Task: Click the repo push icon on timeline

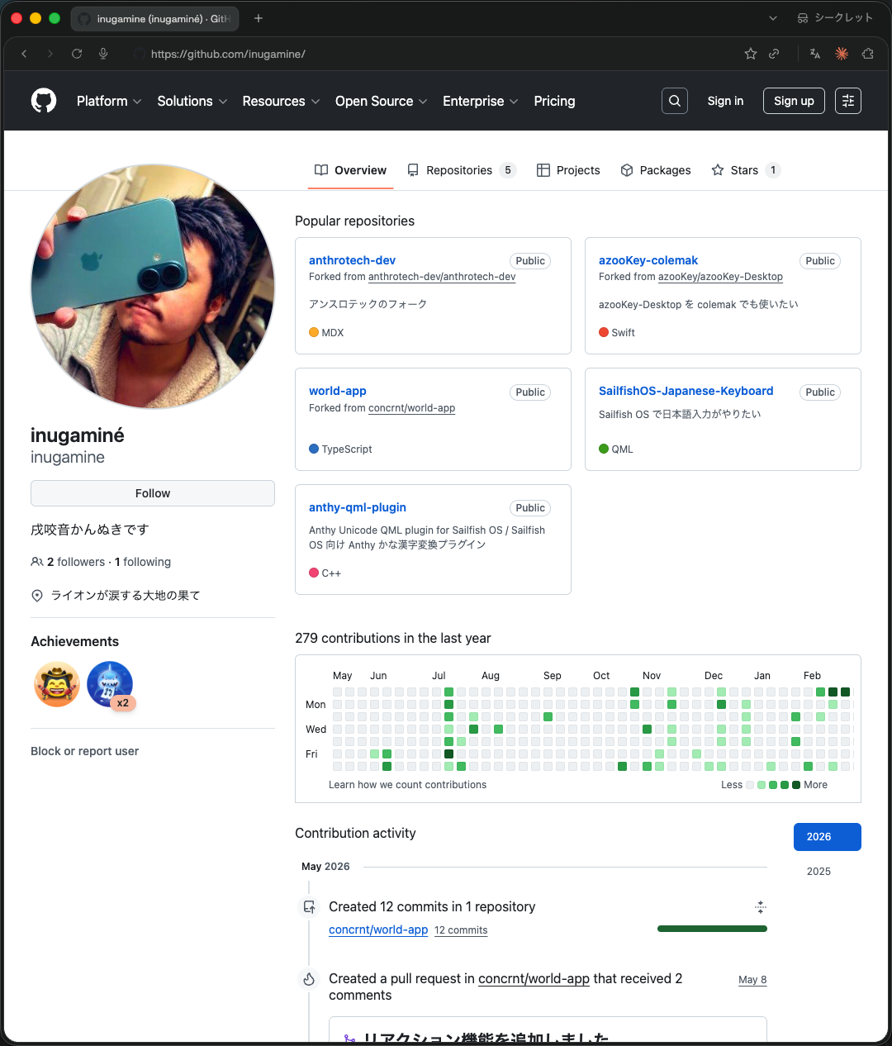Action: (309, 907)
